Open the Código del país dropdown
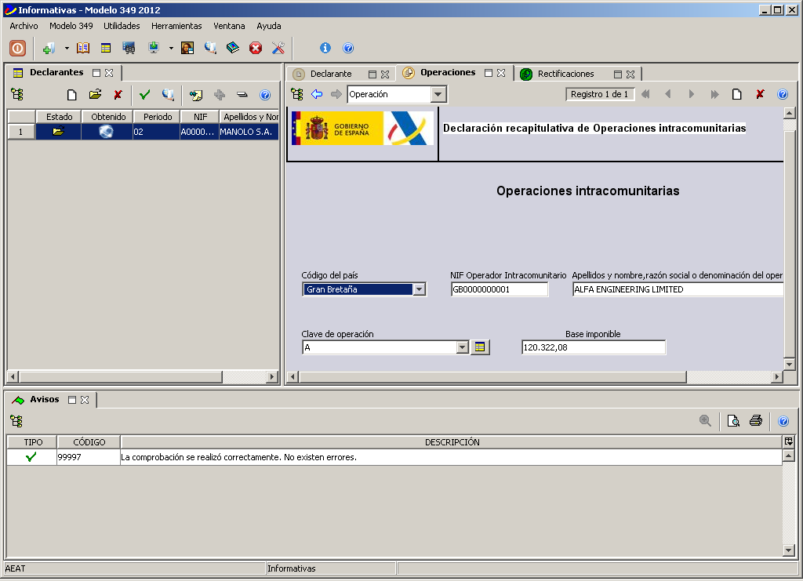The height and width of the screenshot is (581, 803). [x=420, y=289]
